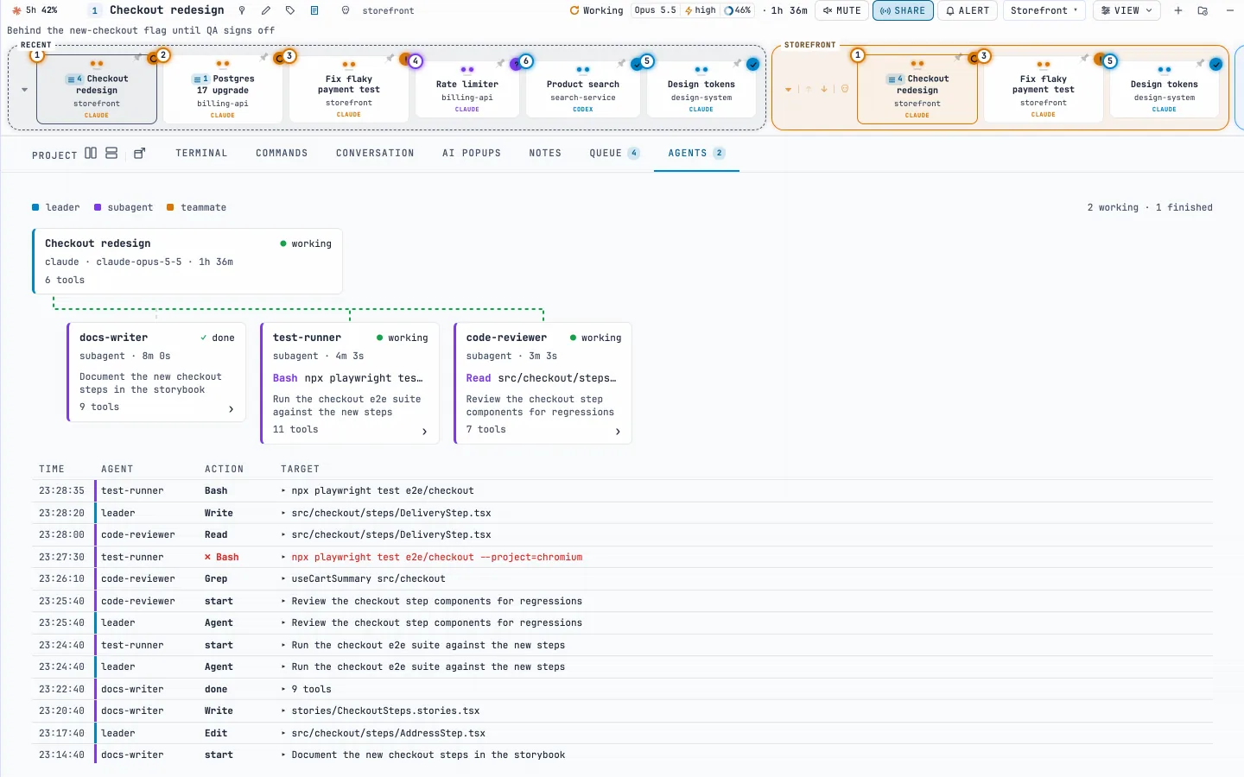Click the ALERT button
Image resolution: width=1244 pixels, height=777 pixels.
click(968, 10)
